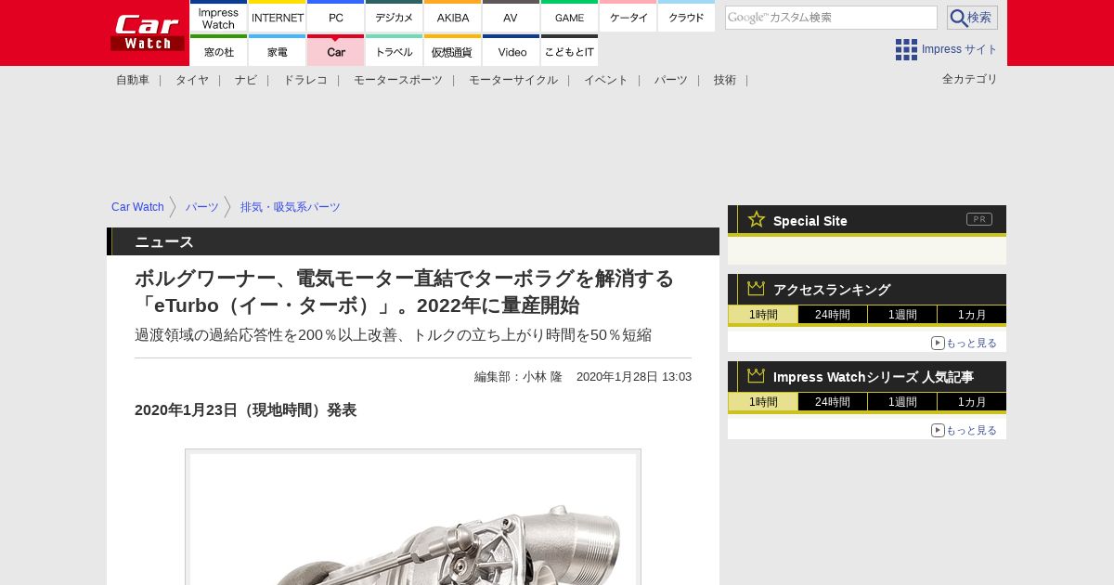This screenshot has width=1114, height=585.
Task: Click もっと見る under 人気記事 section
Action: 965,430
